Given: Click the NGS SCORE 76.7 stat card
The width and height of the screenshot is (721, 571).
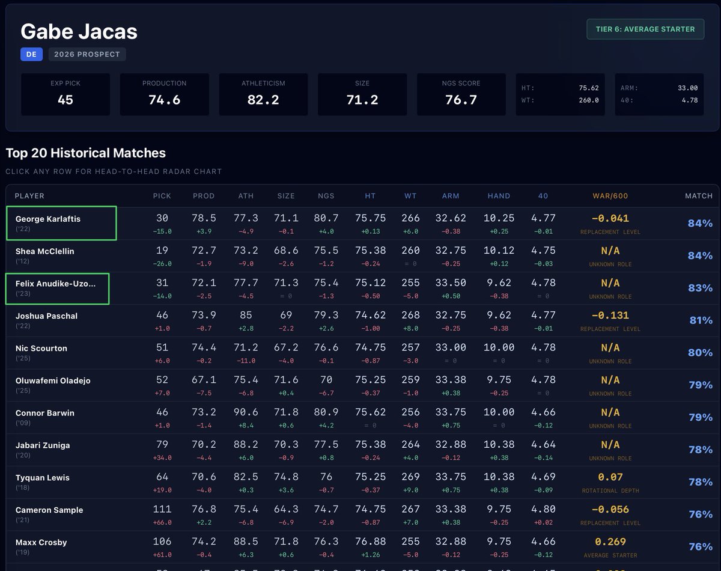Looking at the screenshot, I should 461,94.
